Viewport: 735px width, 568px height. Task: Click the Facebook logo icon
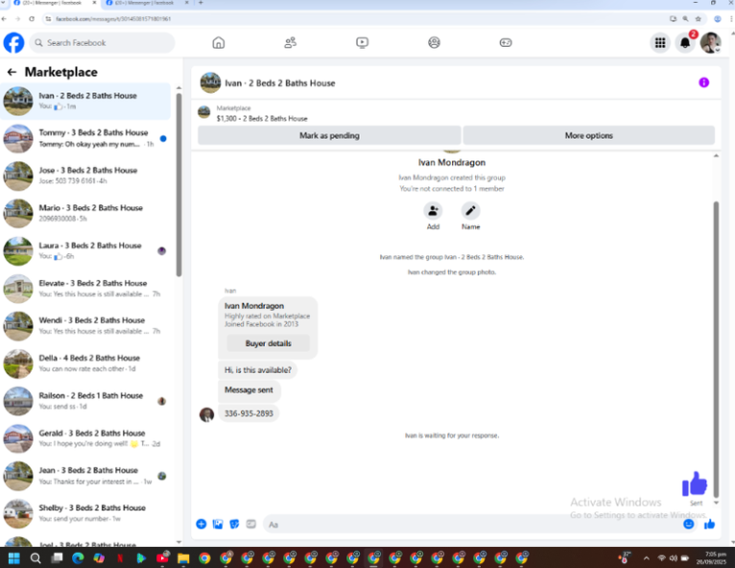13,42
